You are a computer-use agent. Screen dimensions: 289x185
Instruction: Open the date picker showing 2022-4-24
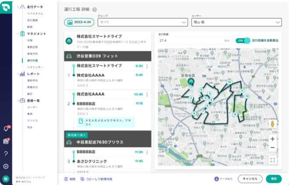[x=79, y=22]
